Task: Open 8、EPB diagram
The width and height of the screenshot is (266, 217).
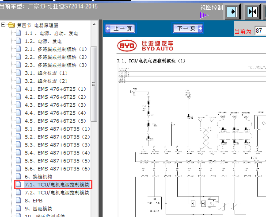Action: click(x=34, y=201)
